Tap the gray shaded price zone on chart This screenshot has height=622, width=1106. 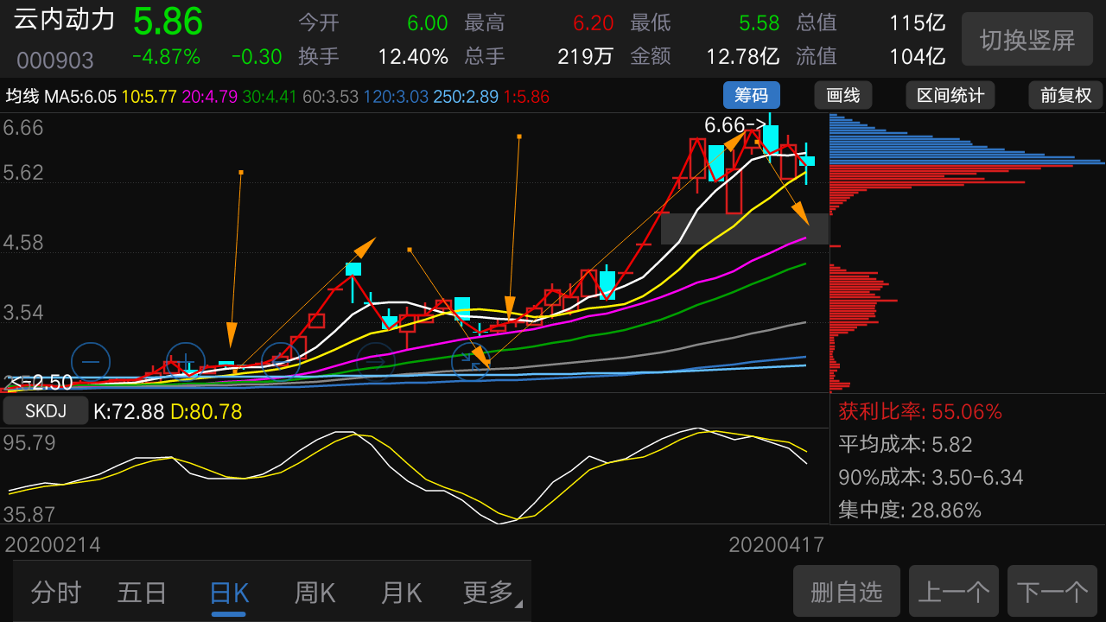[x=745, y=229]
